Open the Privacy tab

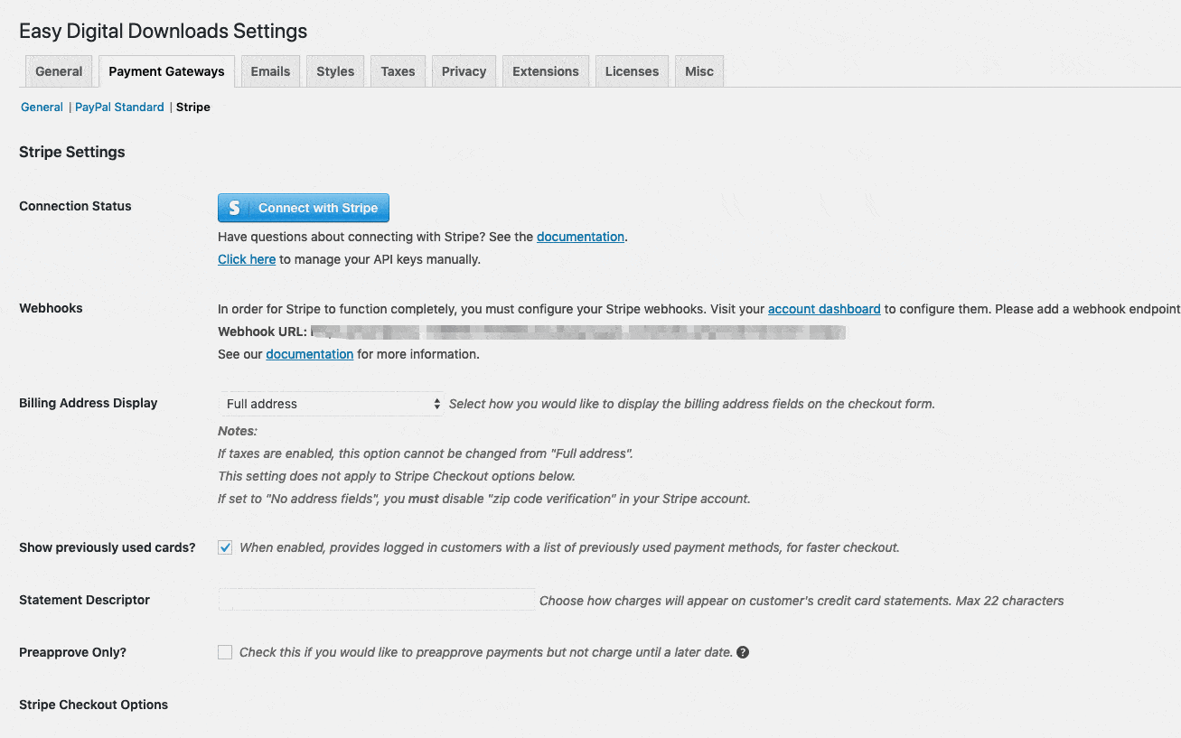coord(464,71)
